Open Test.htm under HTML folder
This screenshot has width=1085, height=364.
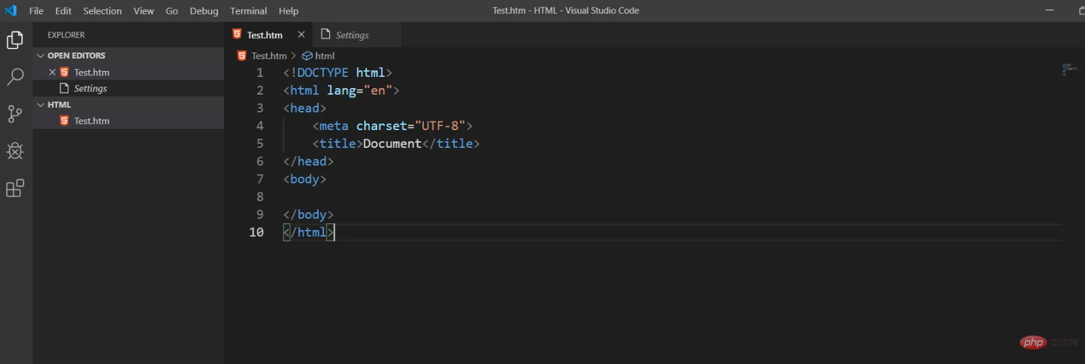pos(128,121)
